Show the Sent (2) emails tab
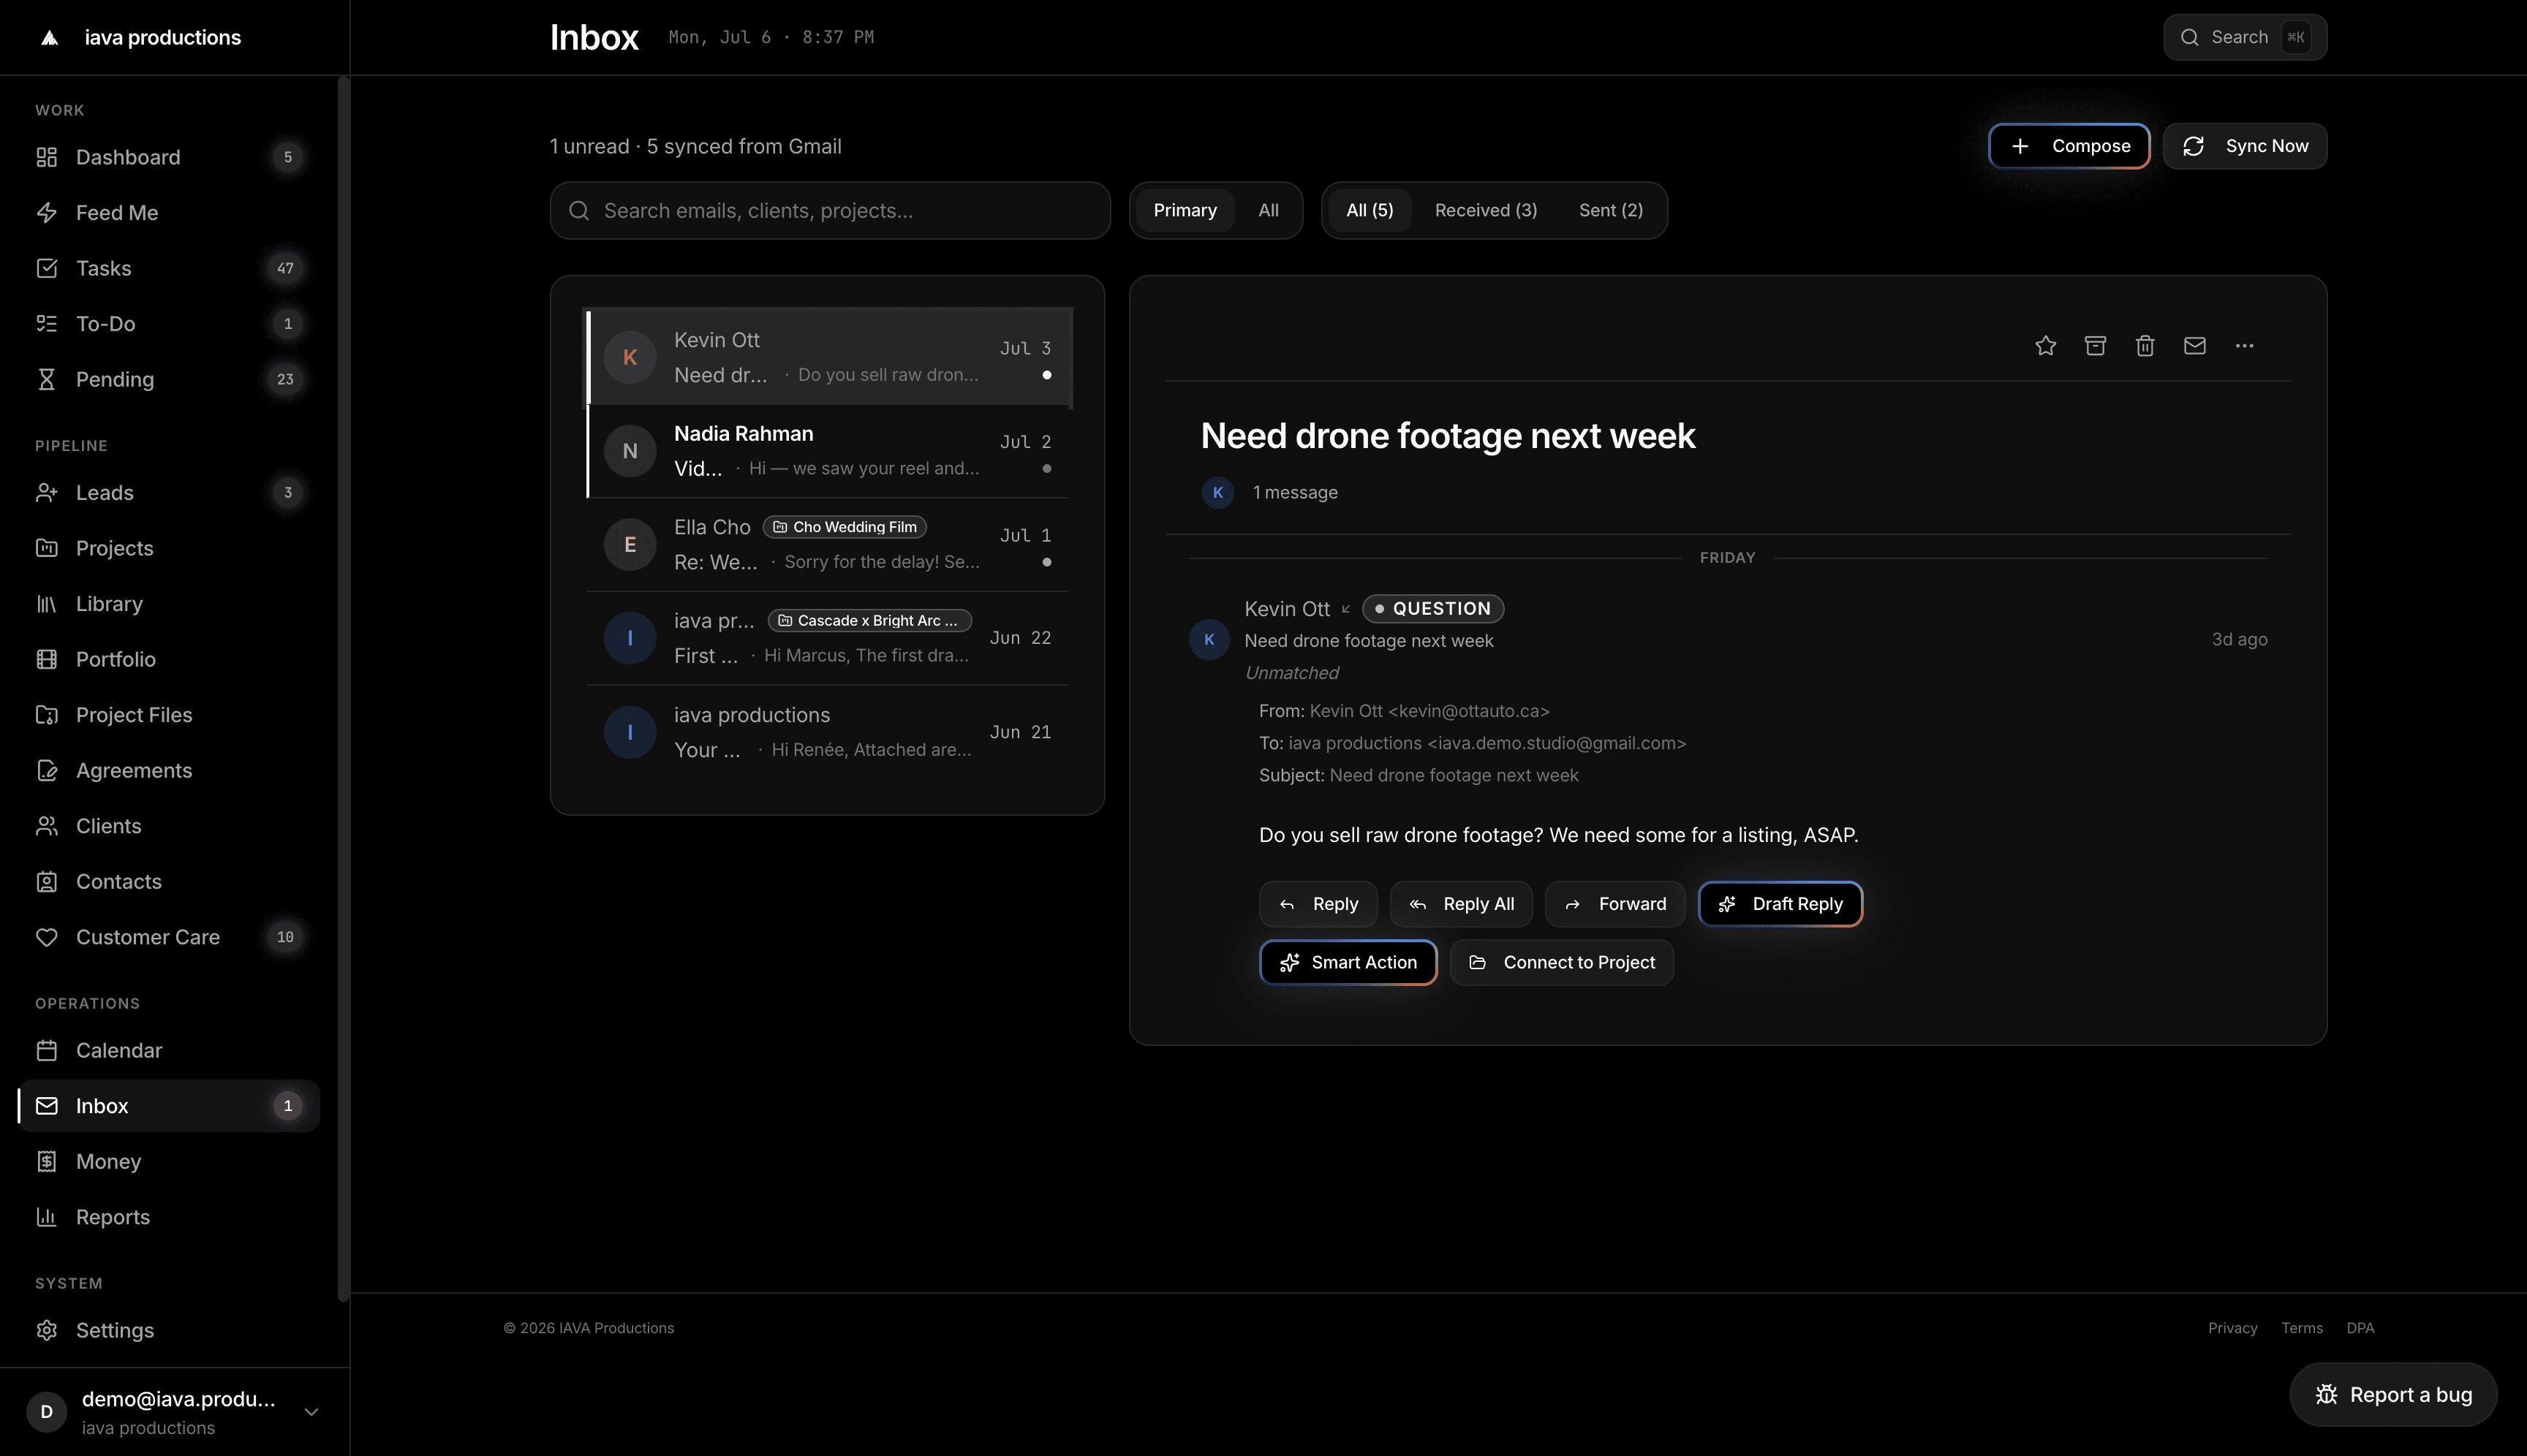This screenshot has width=2527, height=1456. pos(1611,210)
